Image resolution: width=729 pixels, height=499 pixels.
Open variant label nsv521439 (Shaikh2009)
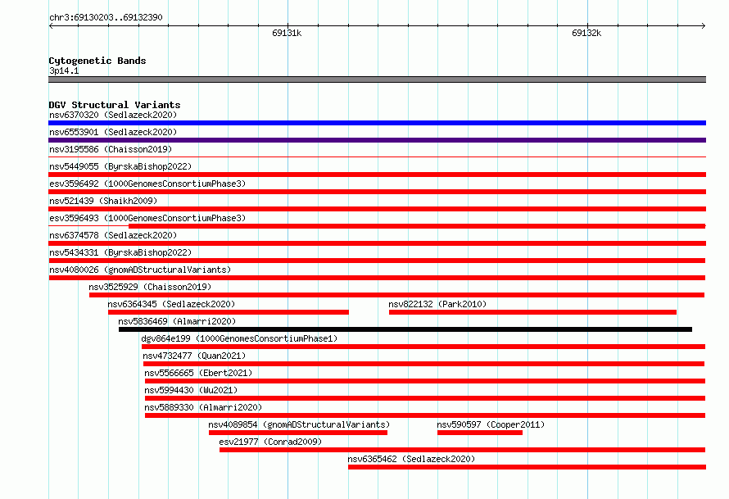point(103,201)
